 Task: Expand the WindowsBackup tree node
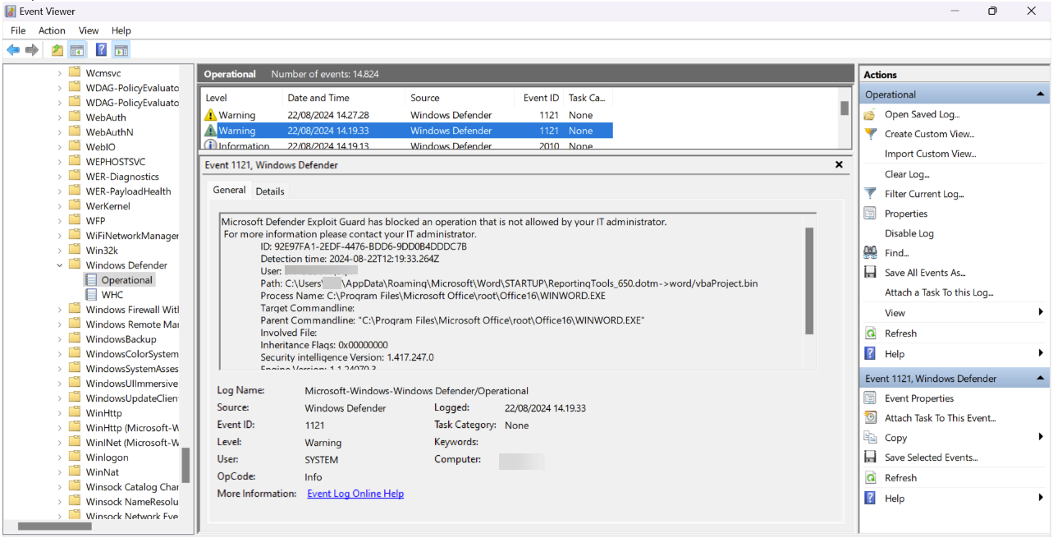(x=60, y=339)
